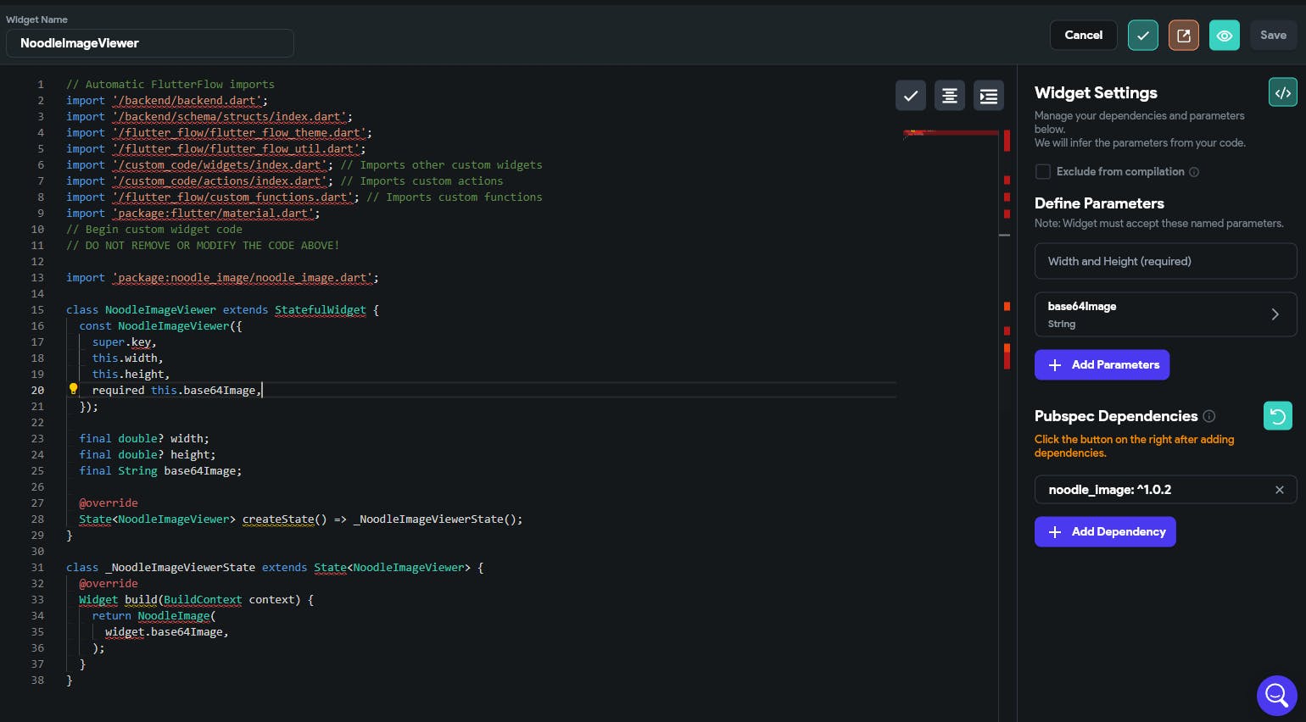Image resolution: width=1306 pixels, height=722 pixels.
Task: Click the lightbulb quick-fix icon on line 20
Action: (x=74, y=389)
